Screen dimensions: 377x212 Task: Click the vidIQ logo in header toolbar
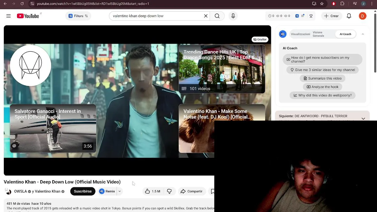click(297, 16)
